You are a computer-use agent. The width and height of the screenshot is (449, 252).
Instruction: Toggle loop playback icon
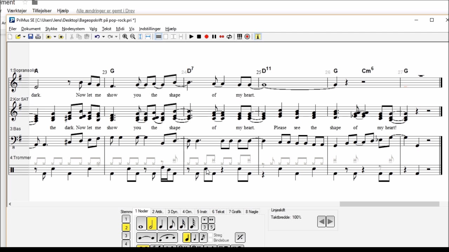pyautogui.click(x=229, y=37)
